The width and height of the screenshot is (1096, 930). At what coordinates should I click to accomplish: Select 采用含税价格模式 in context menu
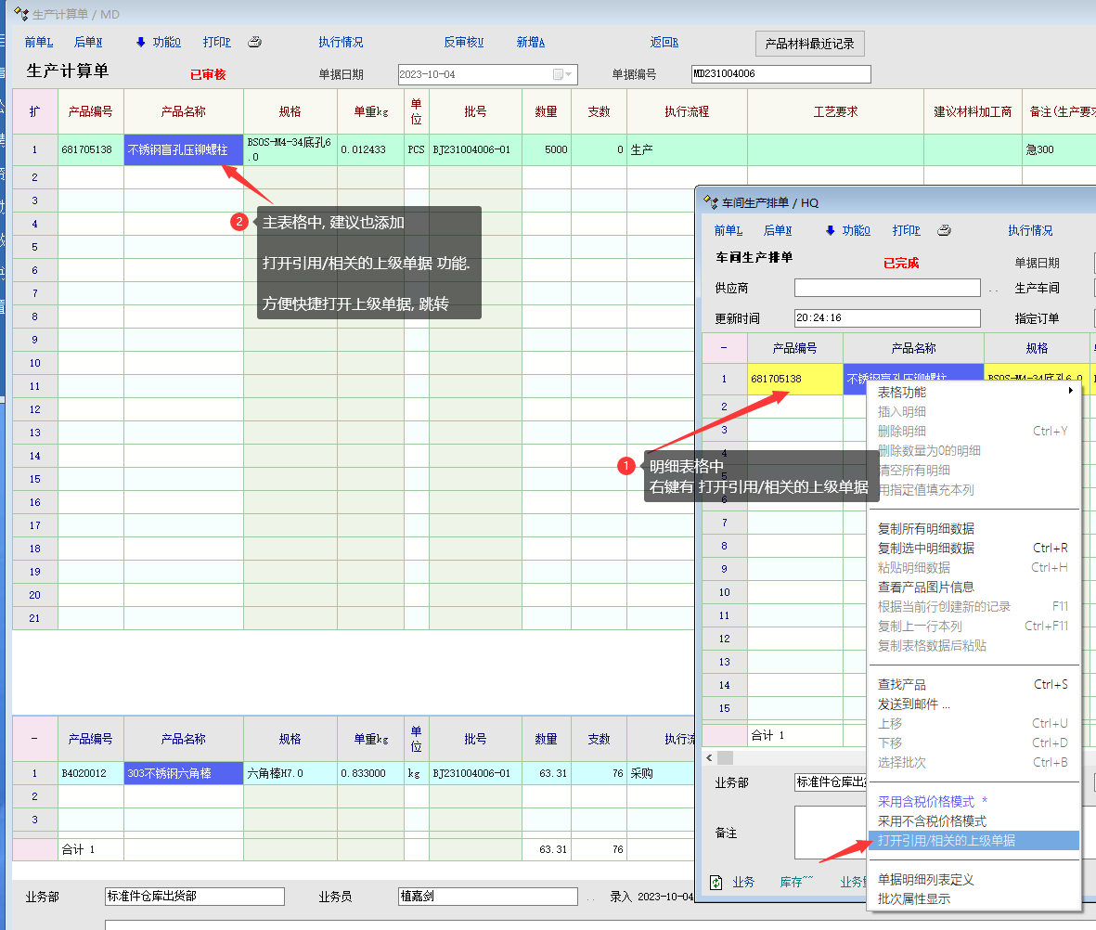pyautogui.click(x=933, y=802)
